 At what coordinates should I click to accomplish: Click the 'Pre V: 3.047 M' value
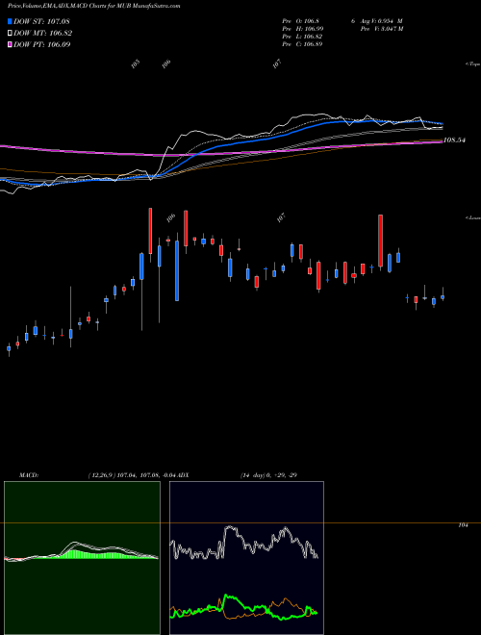[383, 29]
